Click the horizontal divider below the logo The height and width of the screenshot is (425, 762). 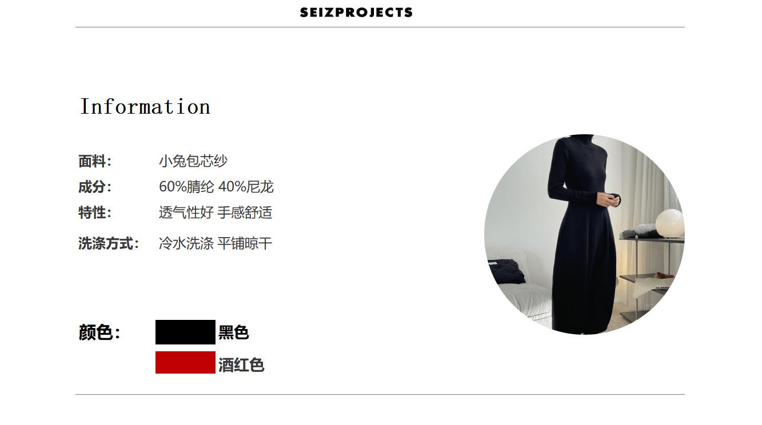point(380,27)
